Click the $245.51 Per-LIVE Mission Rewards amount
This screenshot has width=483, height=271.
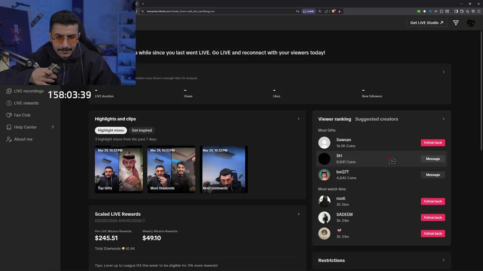click(x=106, y=238)
